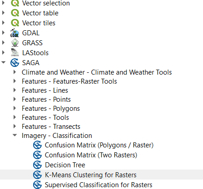Select Supervised Classification for Rasters
The width and height of the screenshot is (203, 189).
(98, 185)
